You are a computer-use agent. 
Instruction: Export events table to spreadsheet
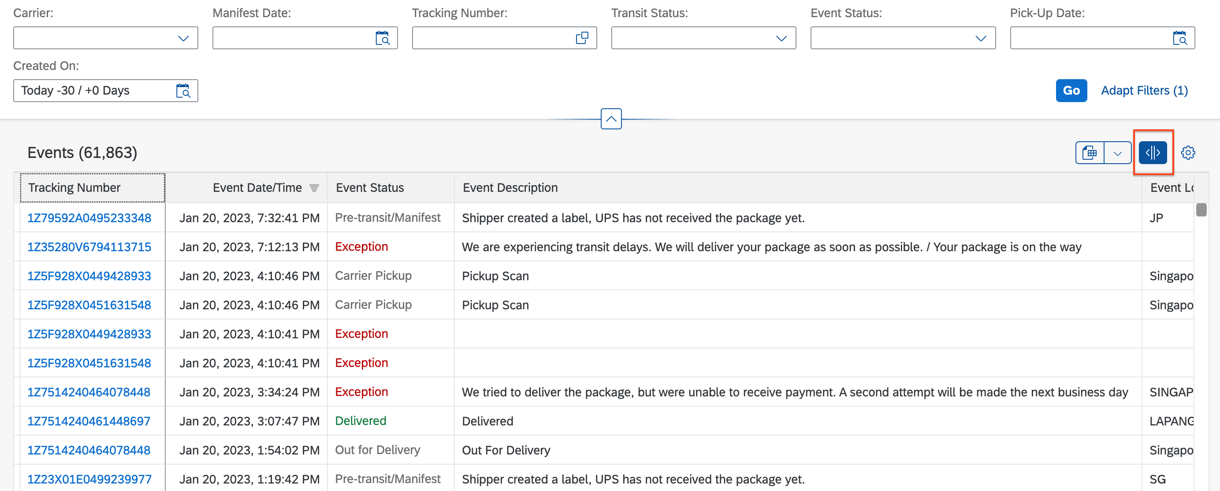1090,153
